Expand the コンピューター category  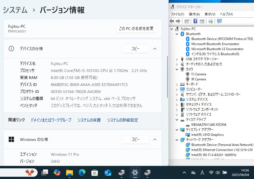[177, 90]
